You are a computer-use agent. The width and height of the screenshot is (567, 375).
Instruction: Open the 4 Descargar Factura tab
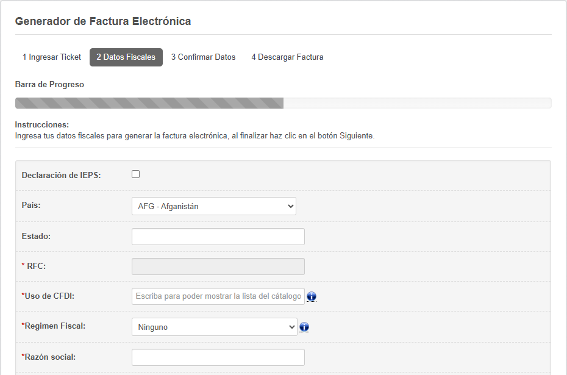[288, 57]
